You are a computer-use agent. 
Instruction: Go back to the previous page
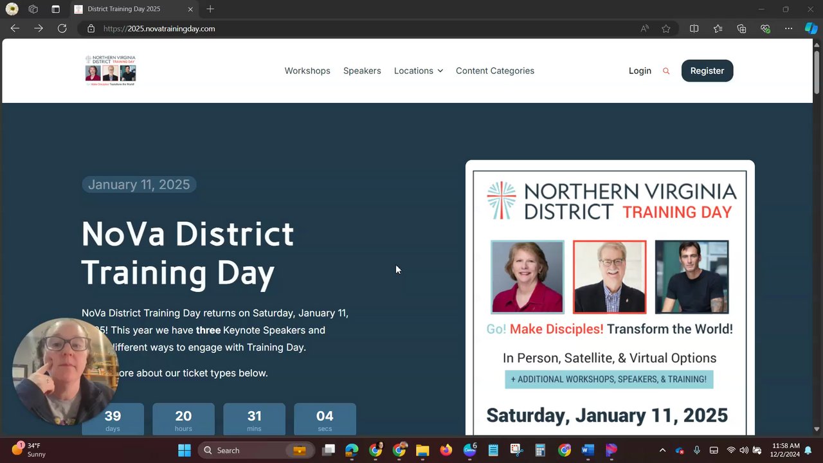tap(15, 28)
